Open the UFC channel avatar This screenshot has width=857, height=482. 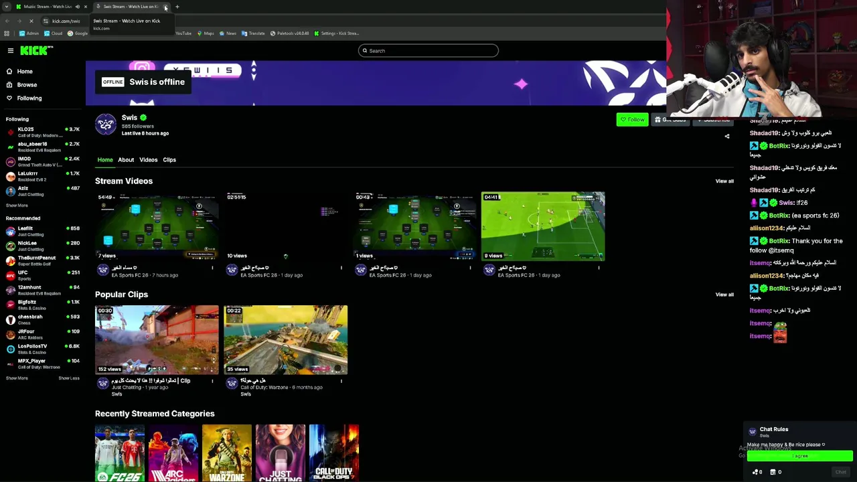10,275
